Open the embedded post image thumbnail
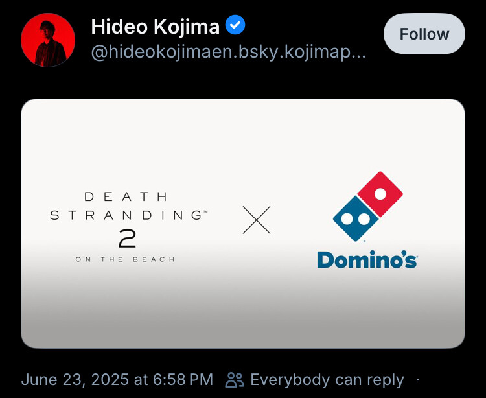This screenshot has height=398, width=486. click(243, 224)
